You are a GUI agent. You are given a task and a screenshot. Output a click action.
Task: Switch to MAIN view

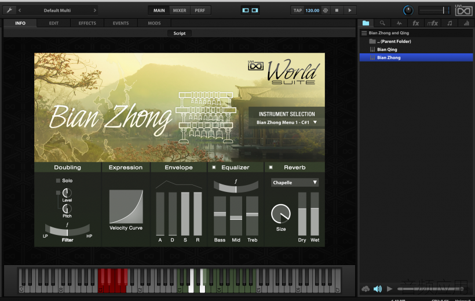(x=159, y=10)
